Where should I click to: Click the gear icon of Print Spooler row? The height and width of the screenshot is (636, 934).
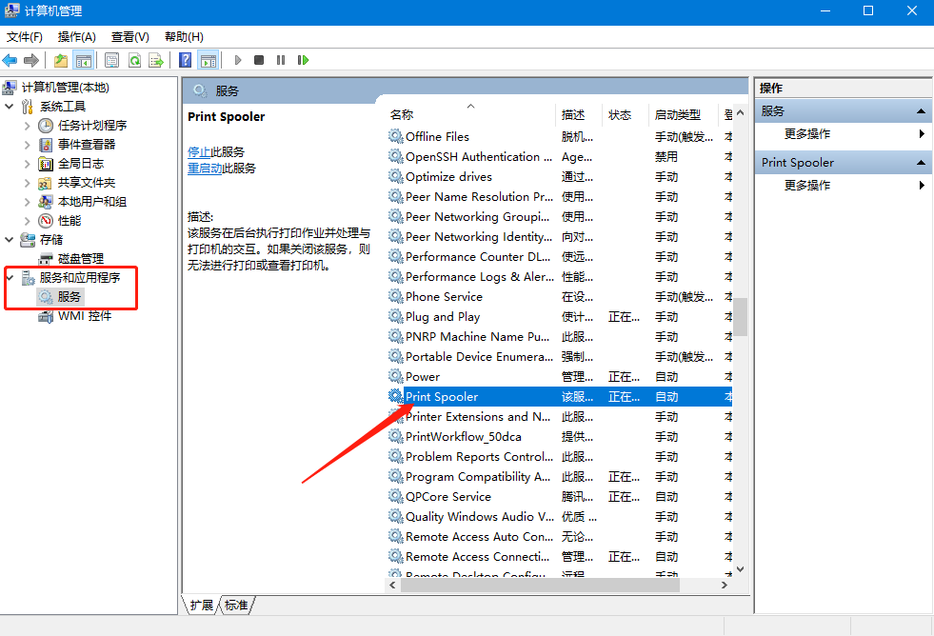coord(395,396)
